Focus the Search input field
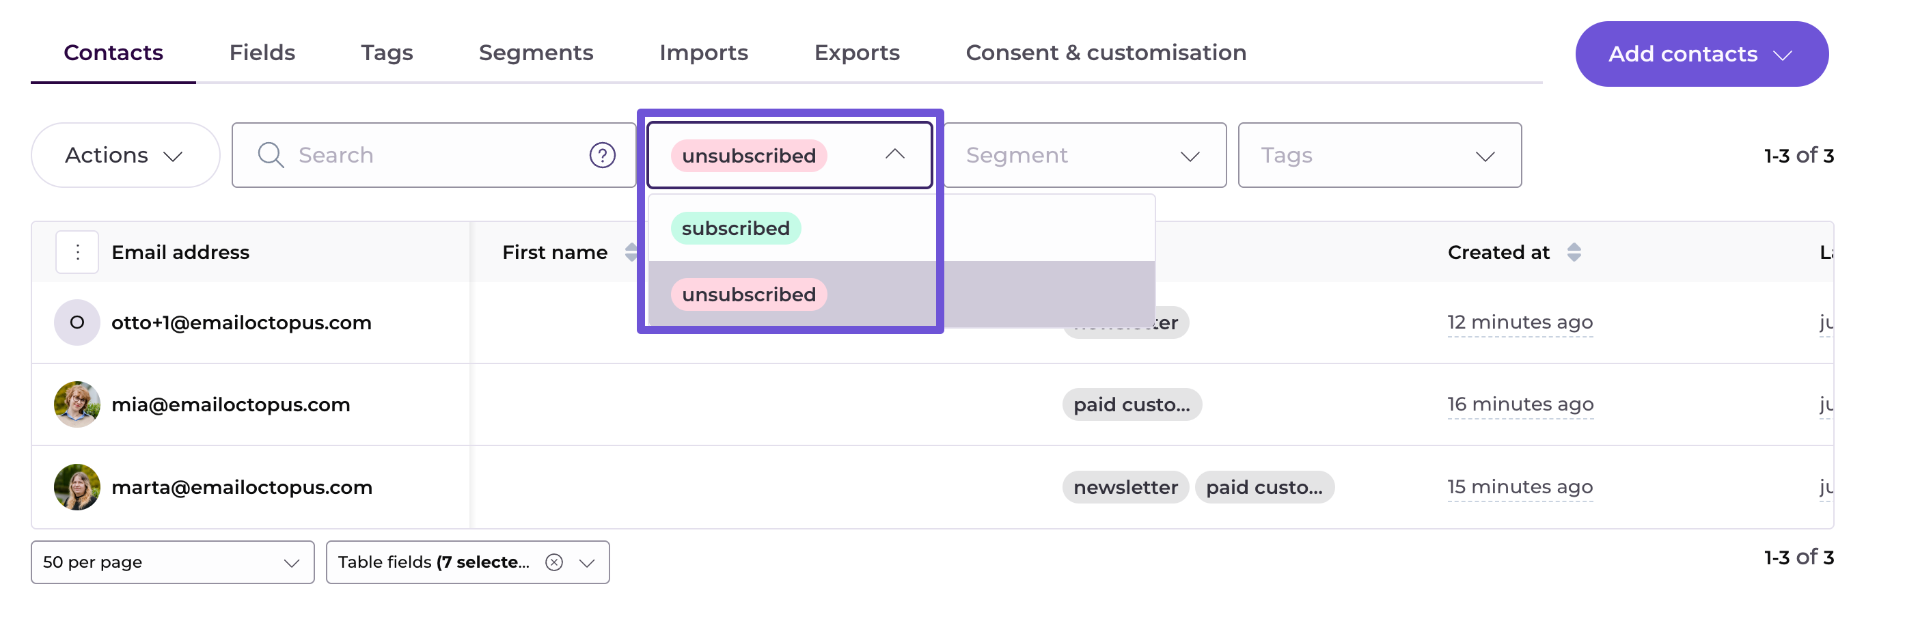This screenshot has height=634, width=1905. pyautogui.click(x=437, y=155)
